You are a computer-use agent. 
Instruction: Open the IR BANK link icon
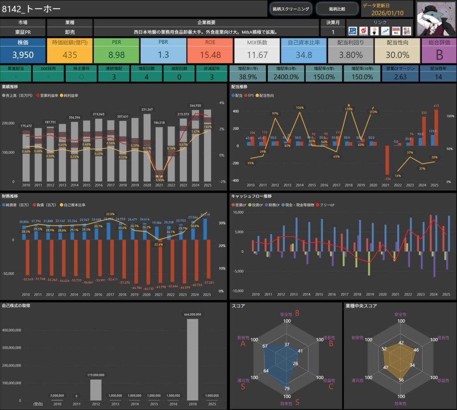pos(353,31)
